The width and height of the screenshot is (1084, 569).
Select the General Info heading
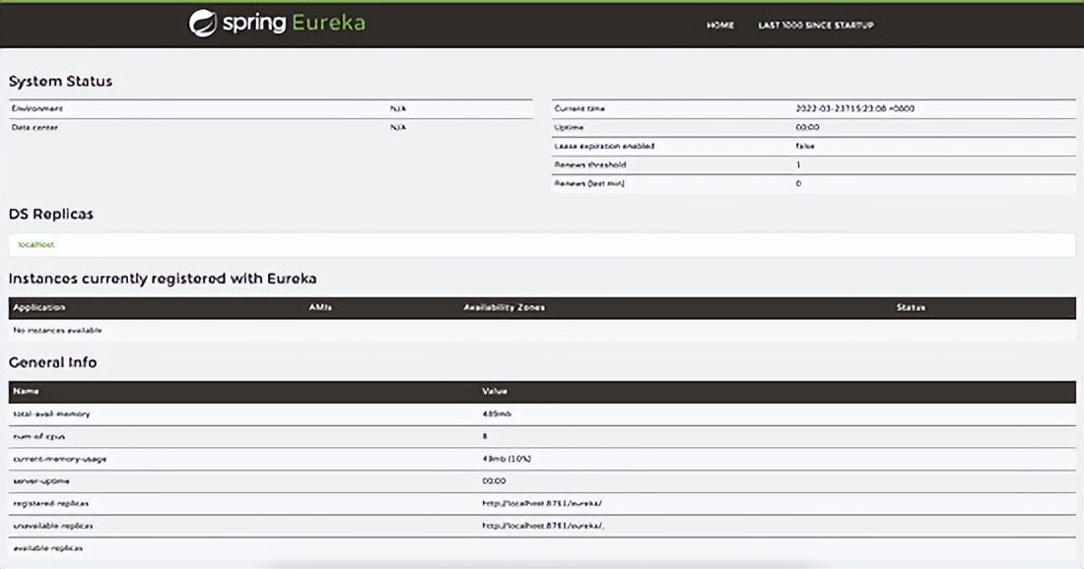click(52, 362)
